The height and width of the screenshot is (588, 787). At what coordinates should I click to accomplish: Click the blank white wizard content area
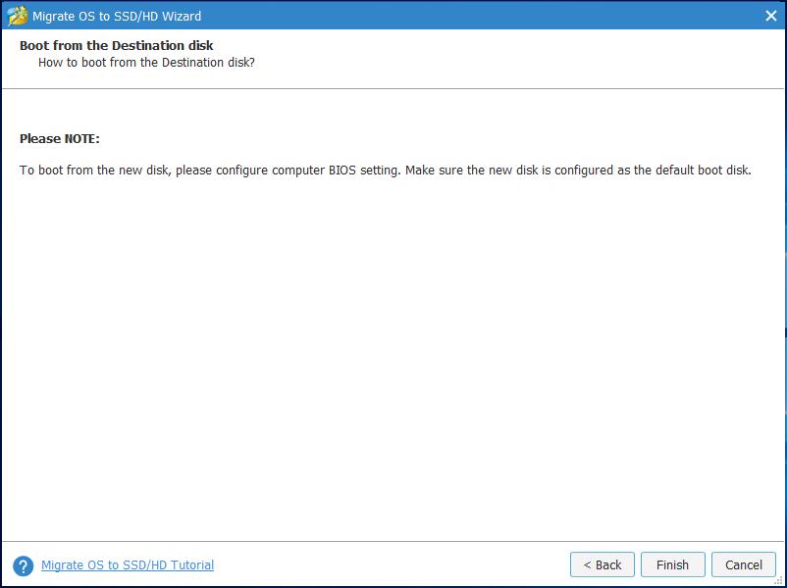pos(393,351)
